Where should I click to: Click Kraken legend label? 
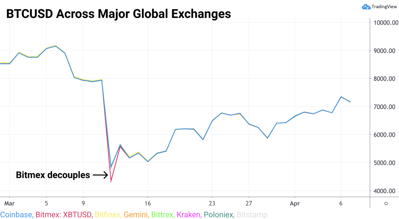(x=189, y=214)
